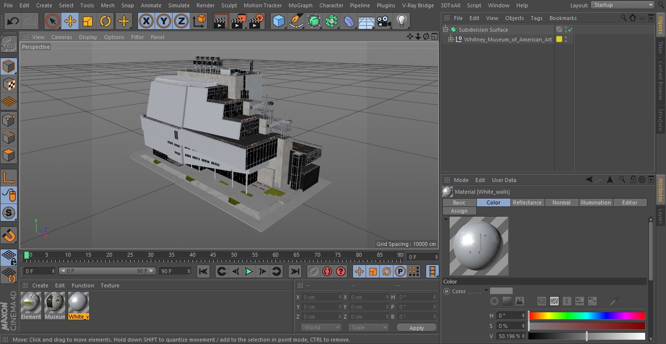Viewport: 666px width, 344px height.
Task: Activate the Rotate tool in top toolbar
Action: click(x=105, y=21)
